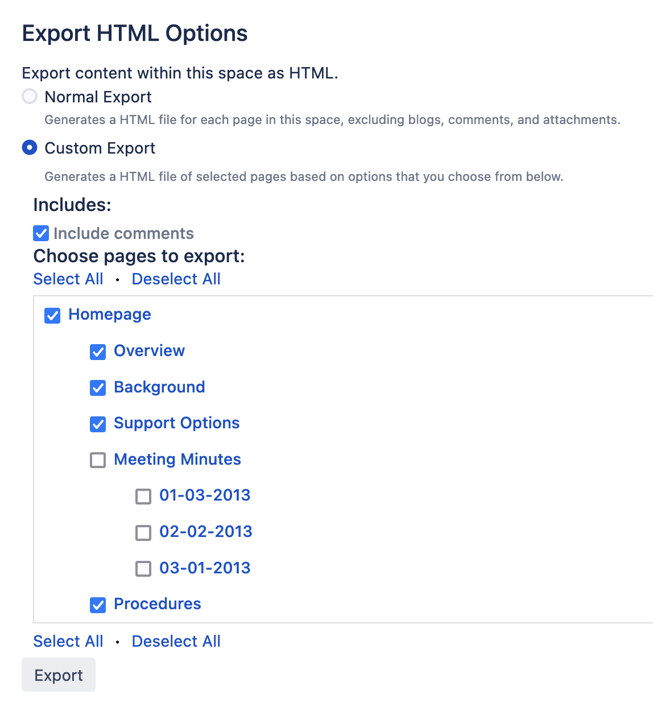The width and height of the screenshot is (653, 711).
Task: Click the top Deselect All link
Action: [176, 279]
